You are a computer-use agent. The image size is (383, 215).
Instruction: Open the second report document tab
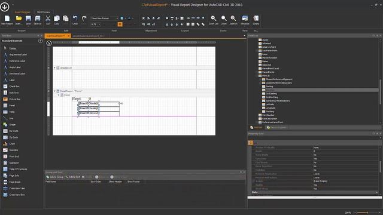(88, 36)
